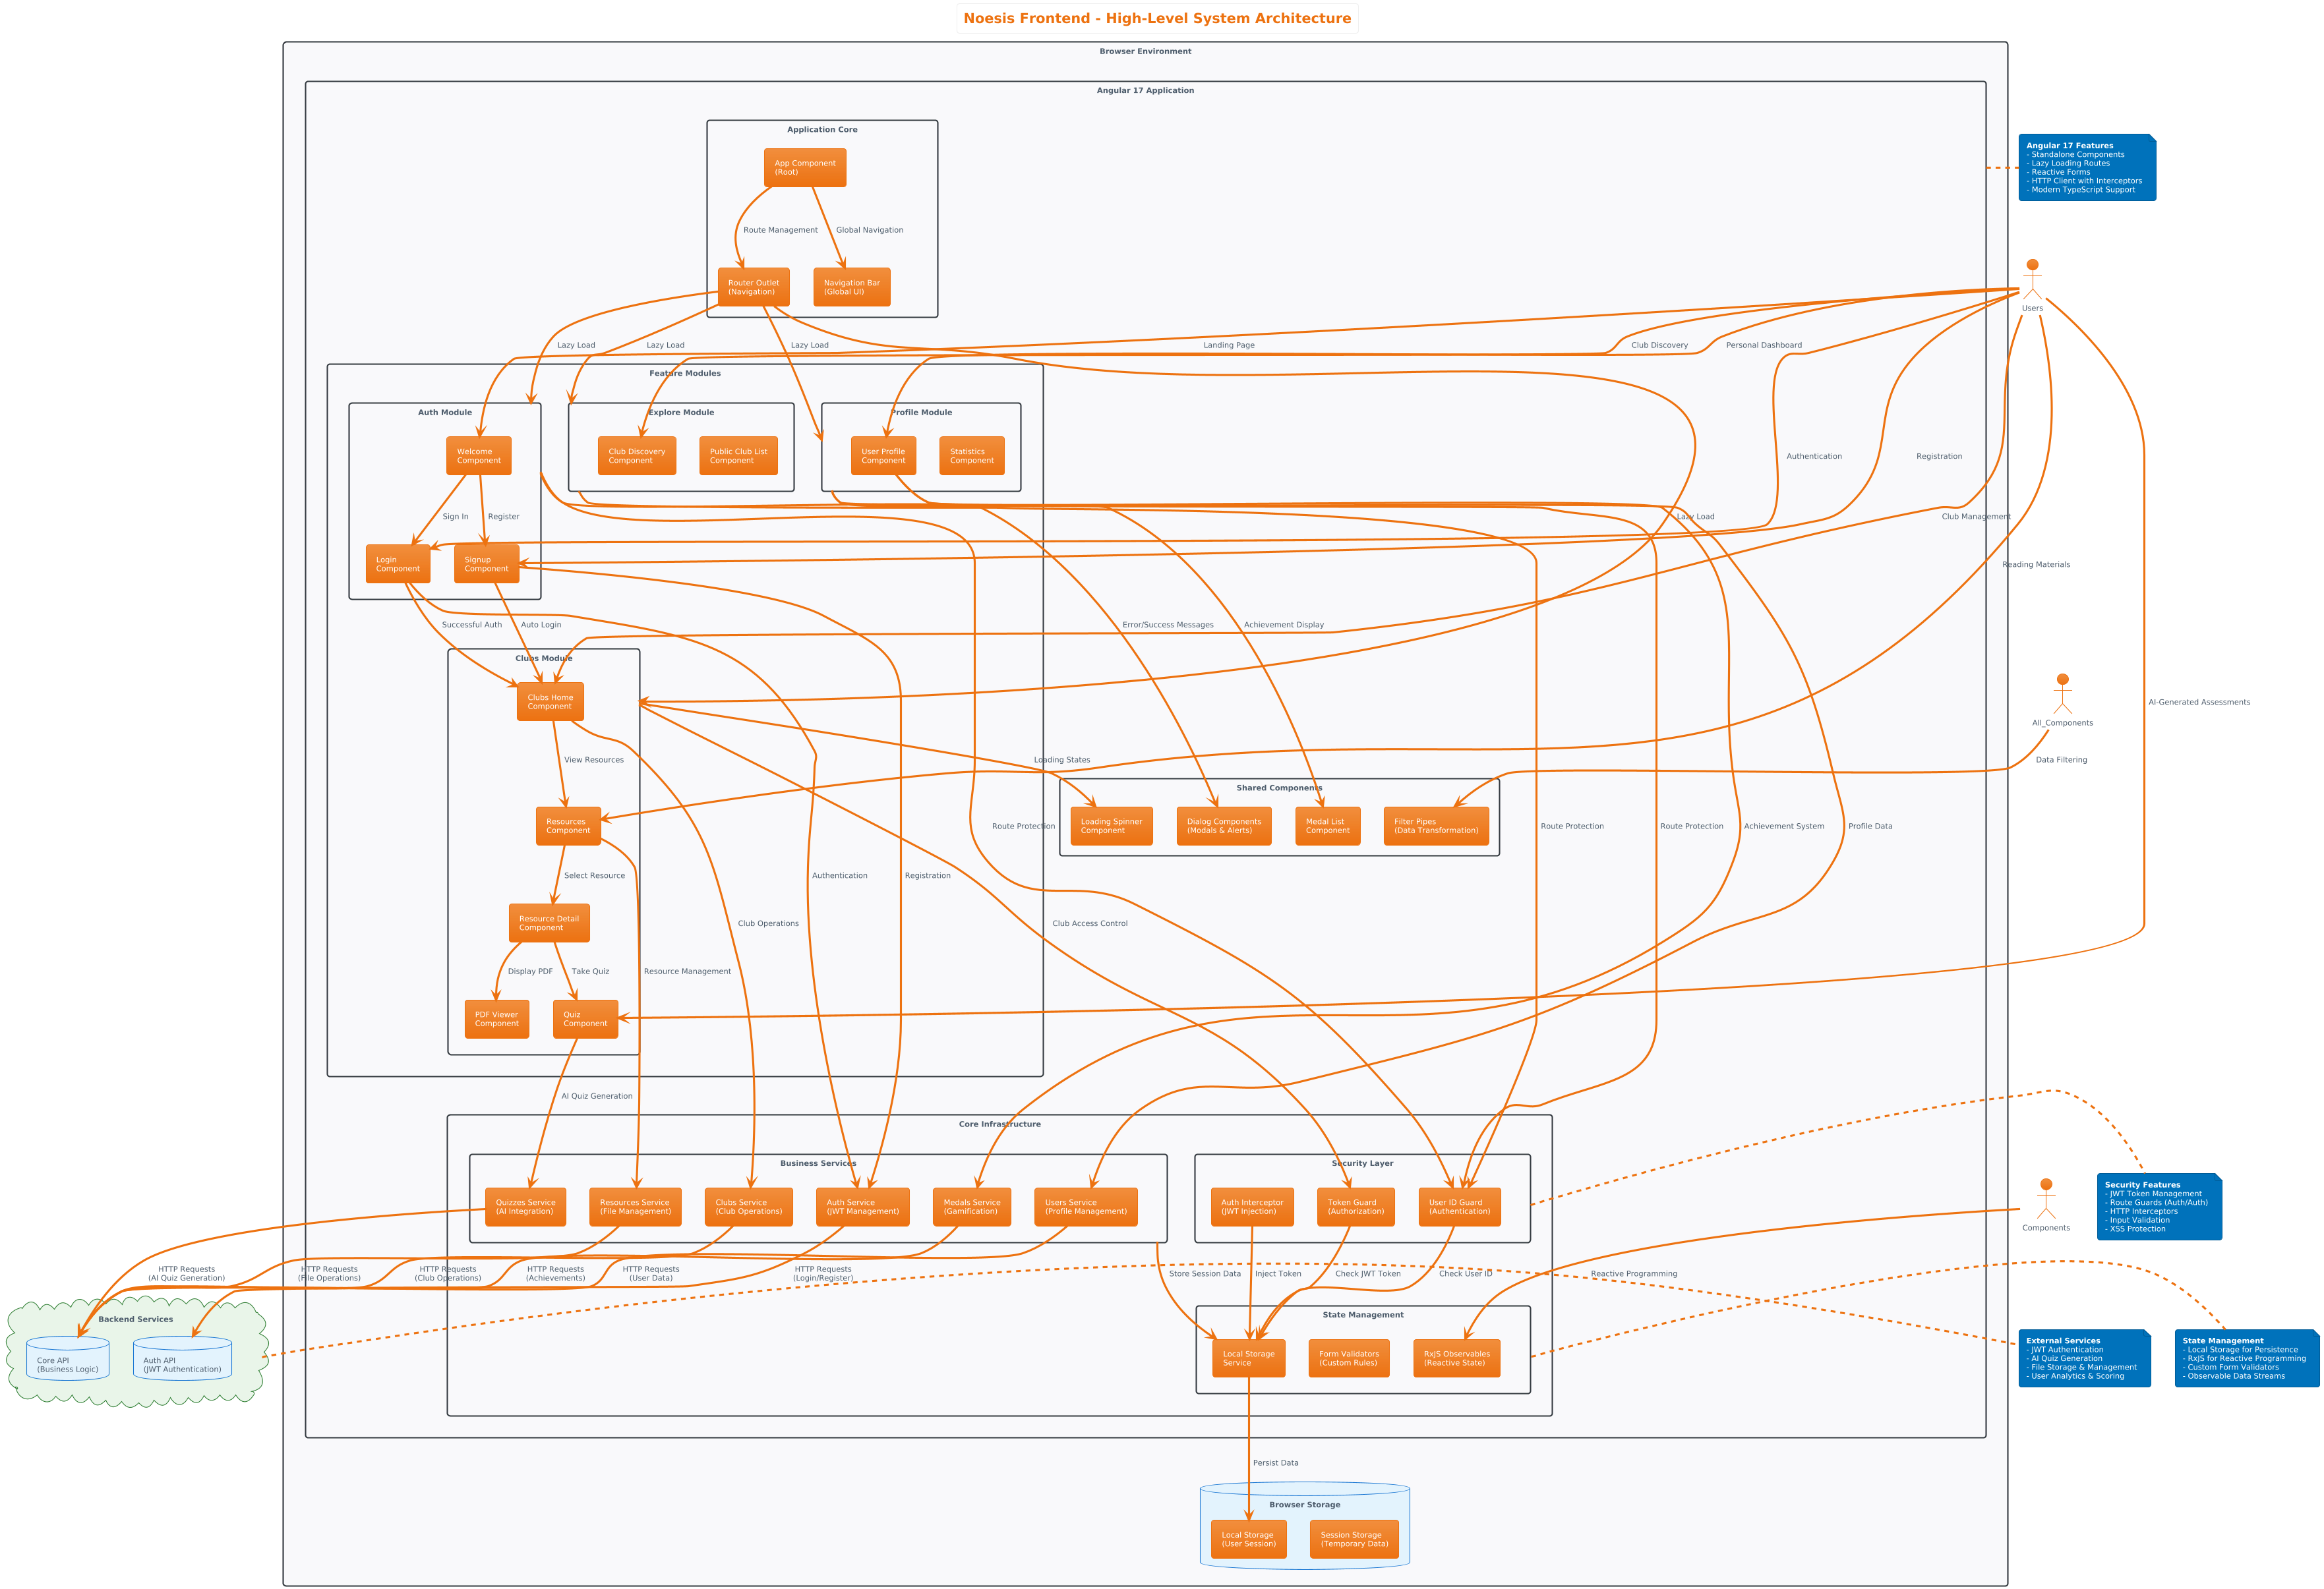
Task: Click the User ID Guard (Authentication) node
Action: point(1460,1206)
